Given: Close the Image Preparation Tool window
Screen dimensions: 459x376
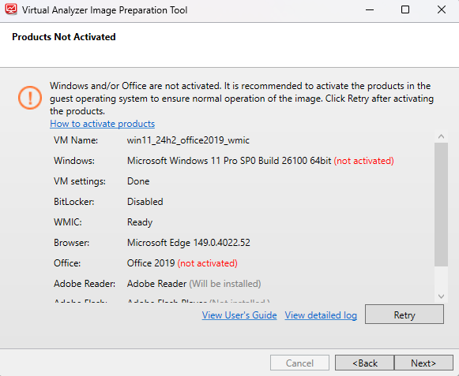Looking at the screenshot, I should point(442,10).
